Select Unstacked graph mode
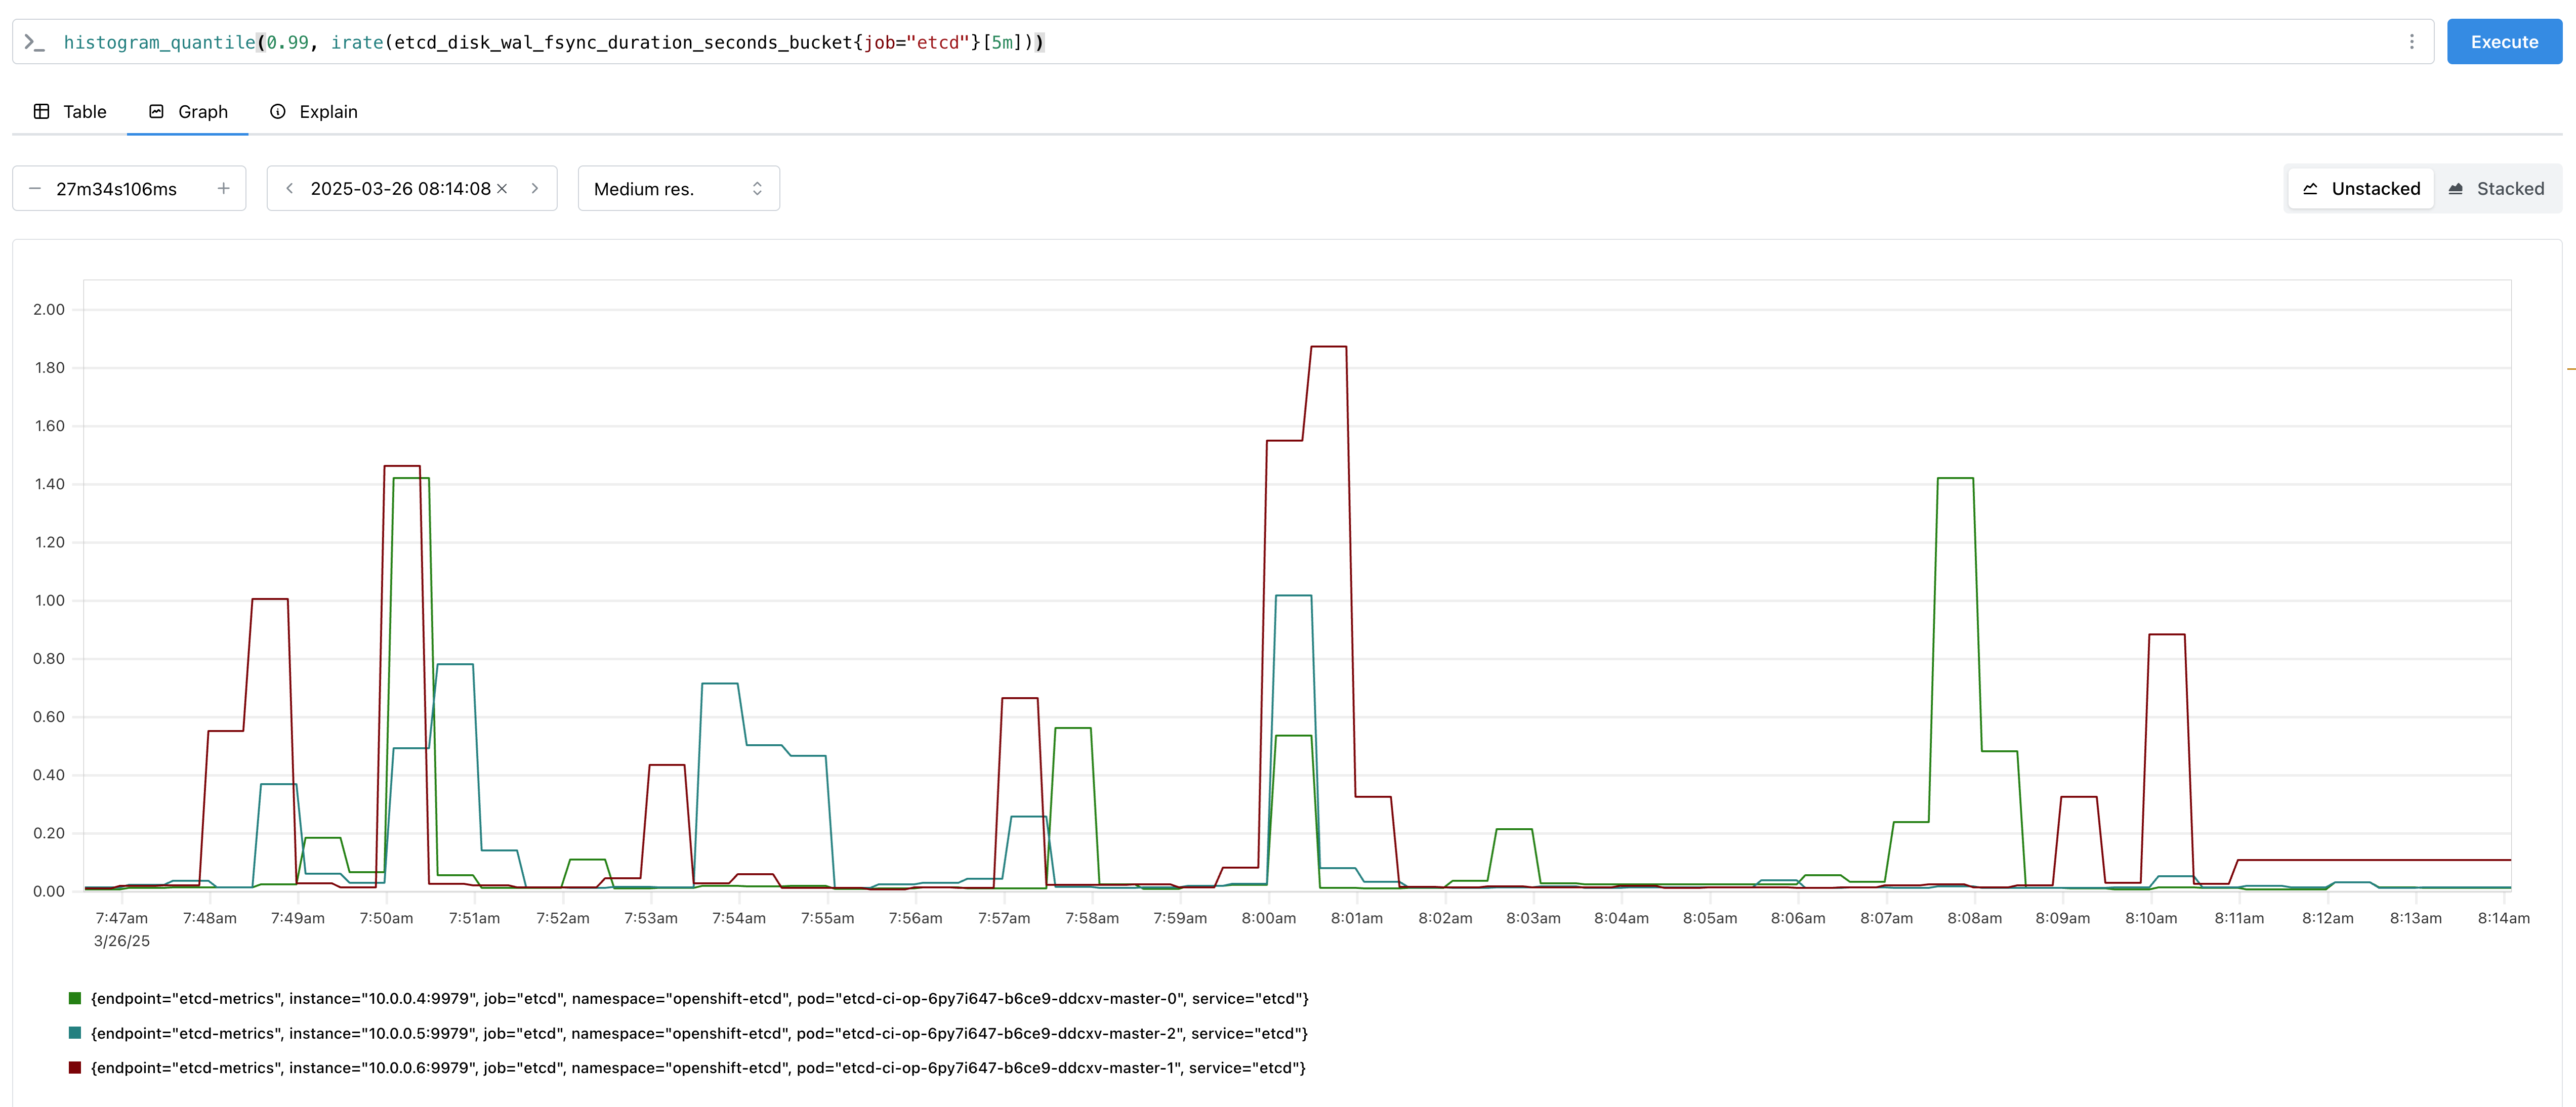The image size is (2576, 1107). pyautogui.click(x=2361, y=189)
